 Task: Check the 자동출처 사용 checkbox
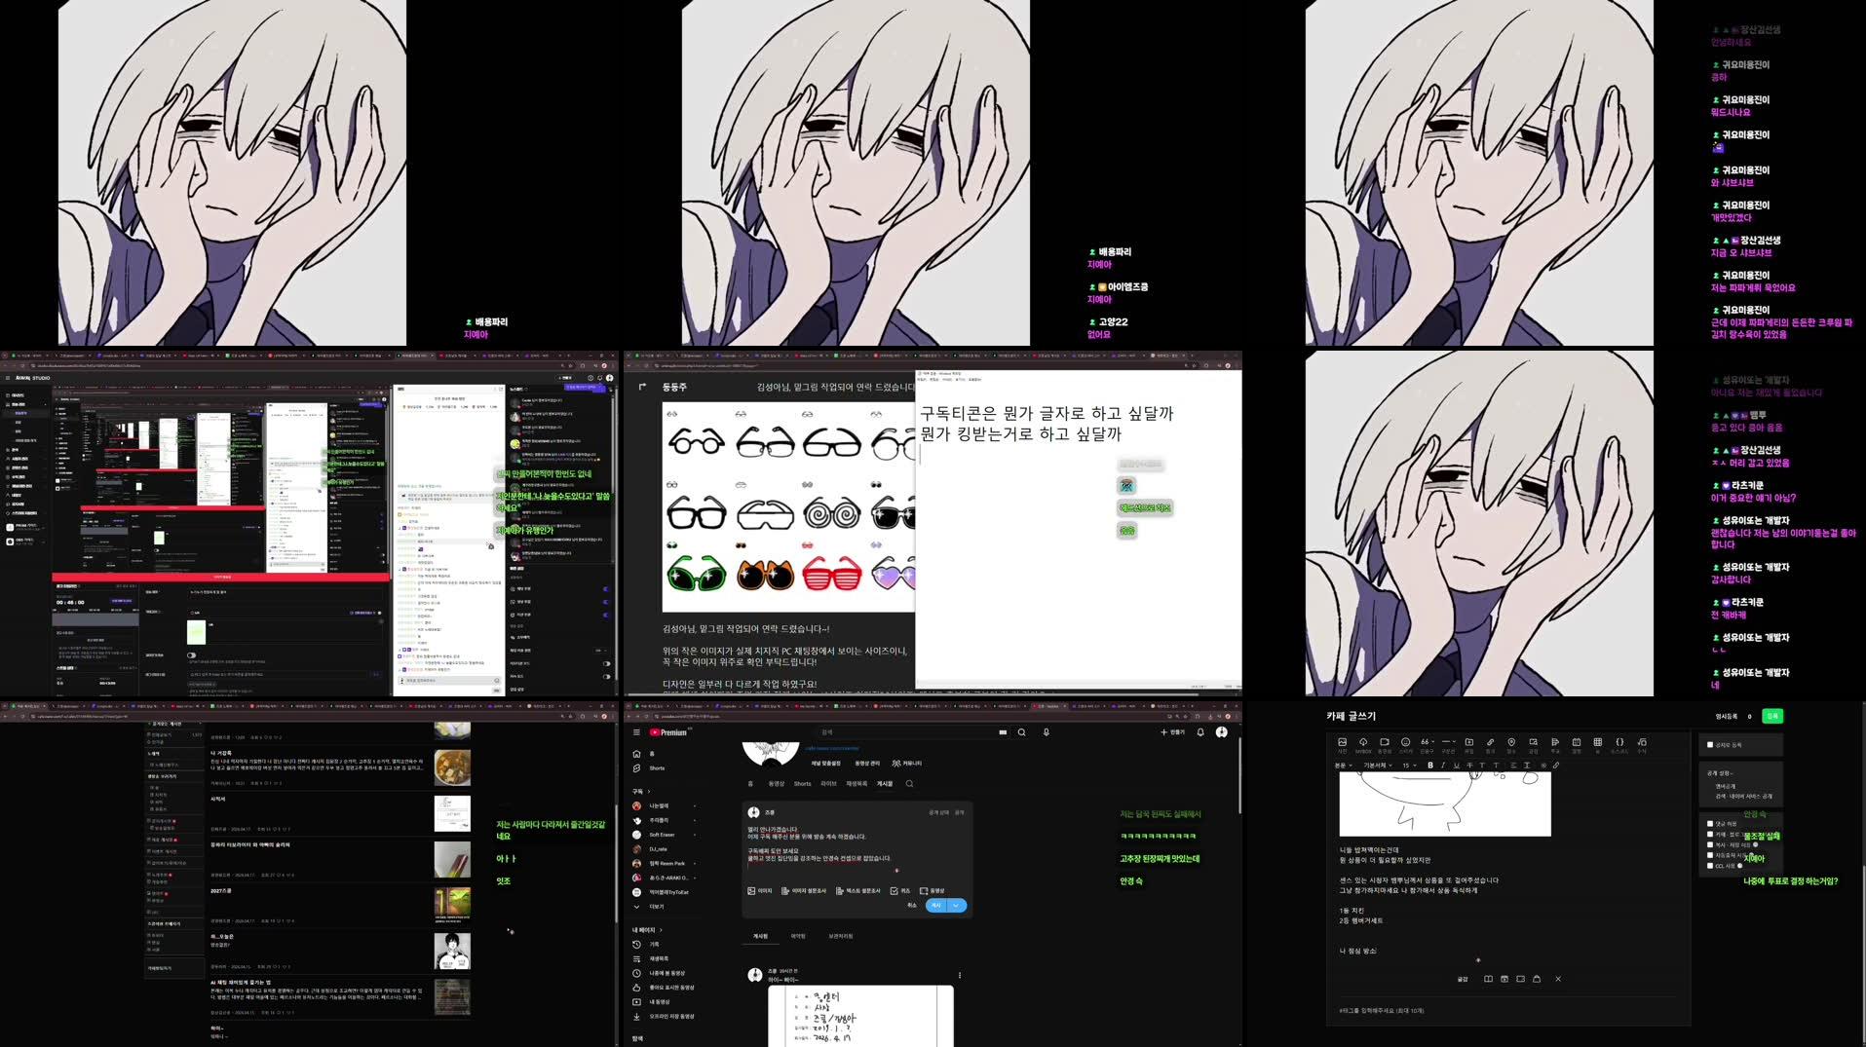point(1710,855)
